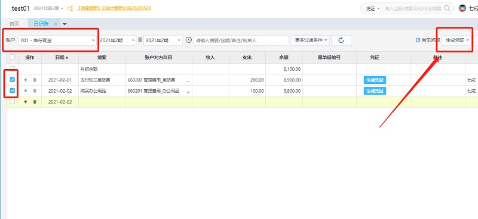This screenshot has height=219, width=478.
Task: Click the 常见问题 help icon
Action: (x=418, y=40)
